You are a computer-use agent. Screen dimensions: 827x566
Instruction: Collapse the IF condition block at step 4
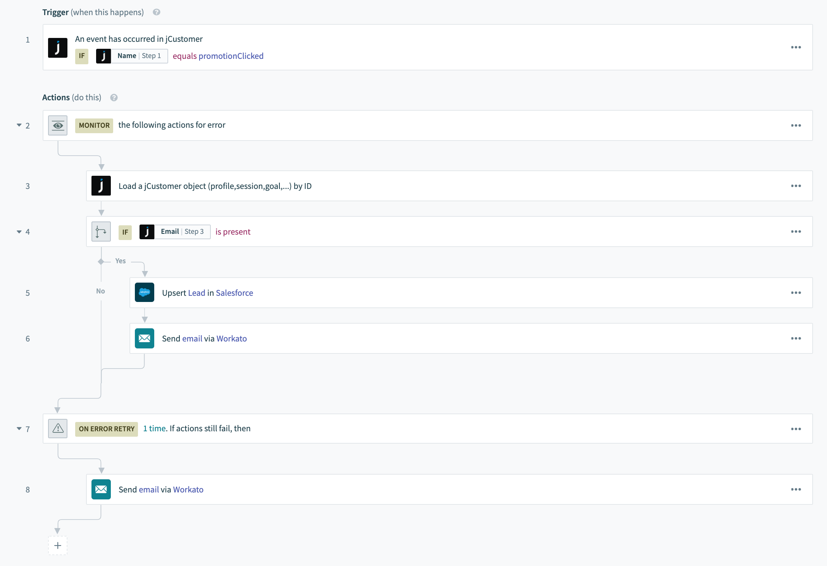pyautogui.click(x=19, y=232)
